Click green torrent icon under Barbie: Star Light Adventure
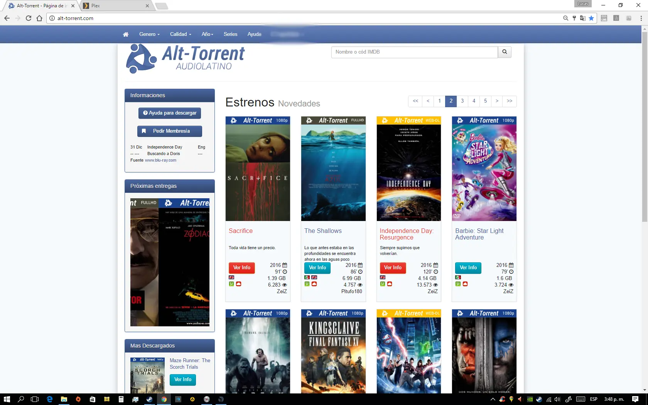The height and width of the screenshot is (405, 648). pos(458,284)
